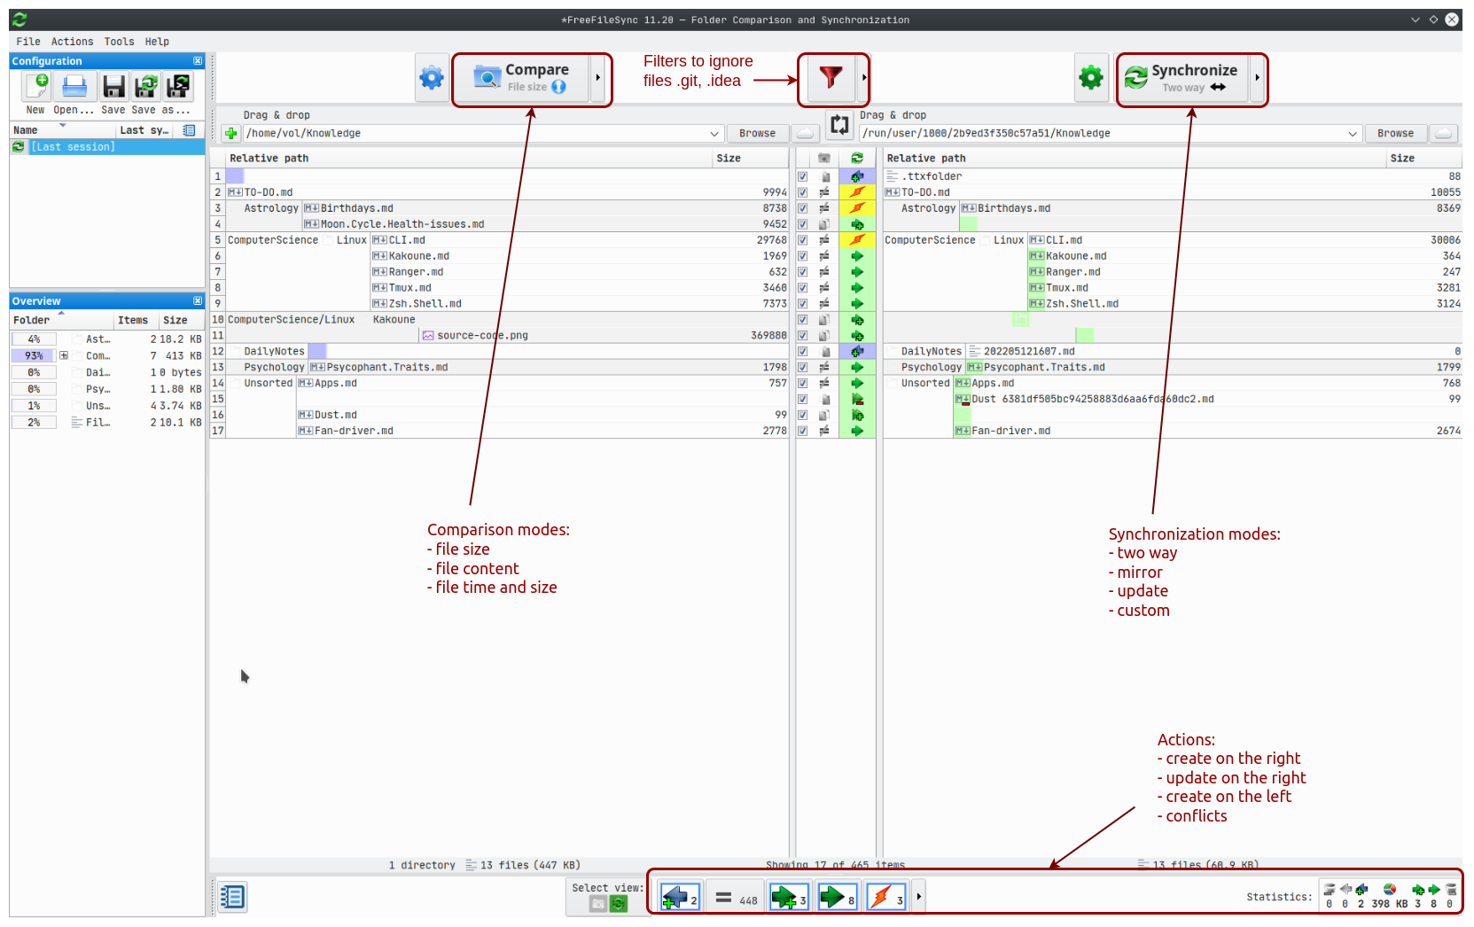The height and width of the screenshot is (927, 1474).
Task: Toggle the log panel list icon
Action: click(232, 897)
